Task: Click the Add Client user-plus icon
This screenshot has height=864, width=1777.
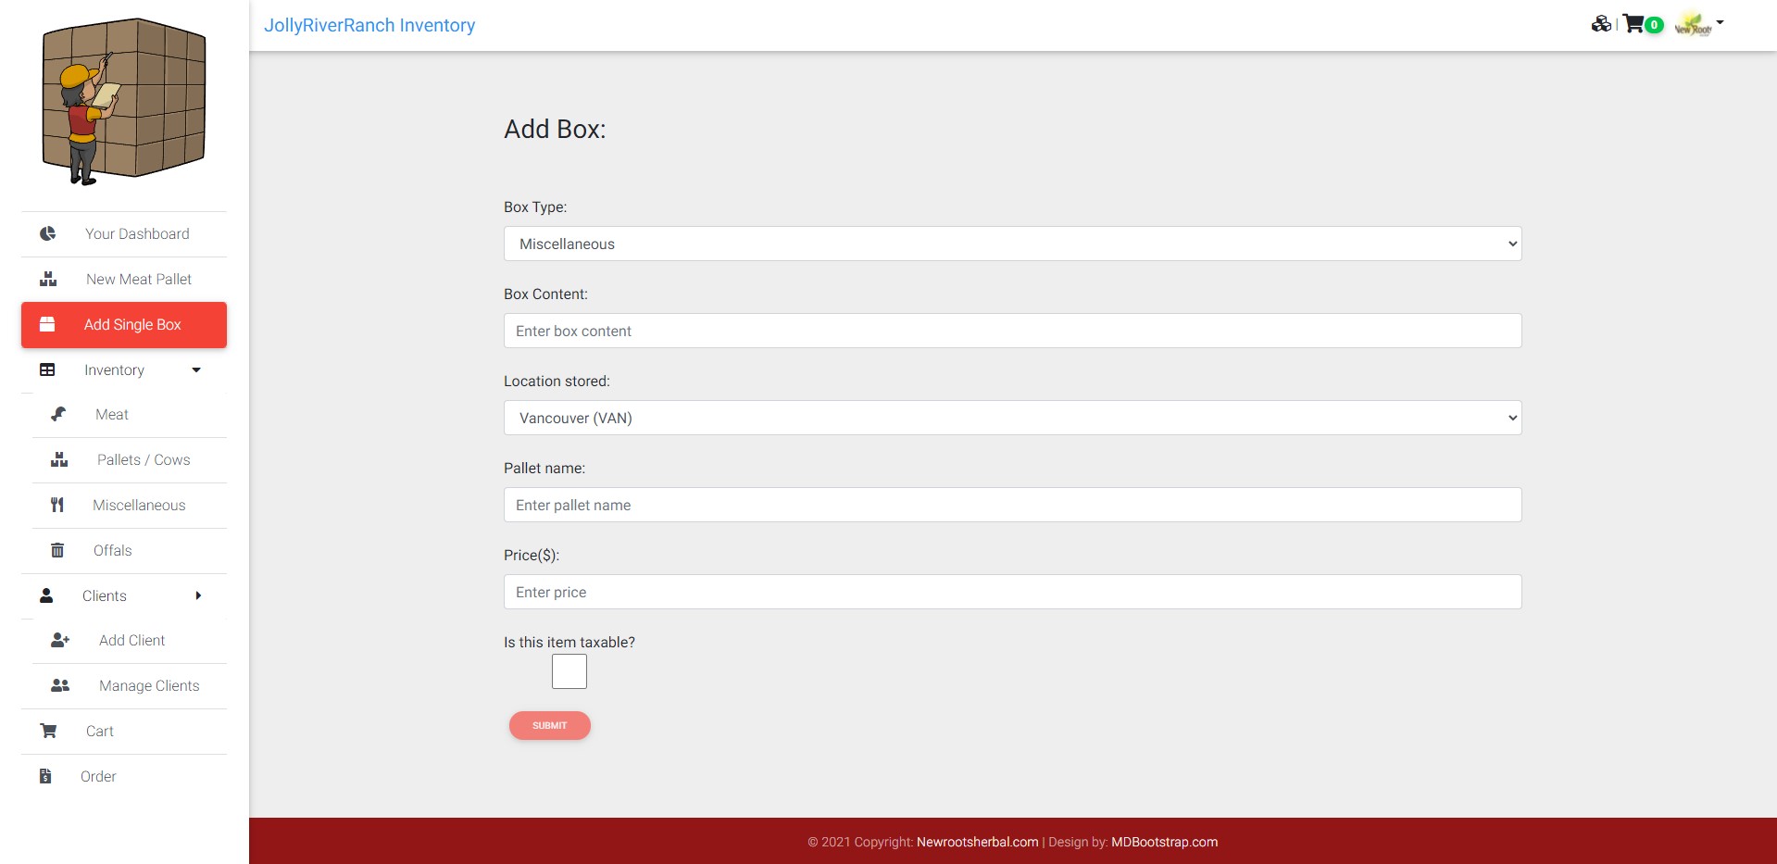Action: [60, 640]
